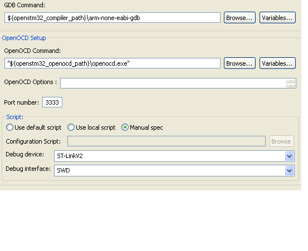308x251 pixels.
Task: Select Use local script radio button
Action: pos(71,127)
